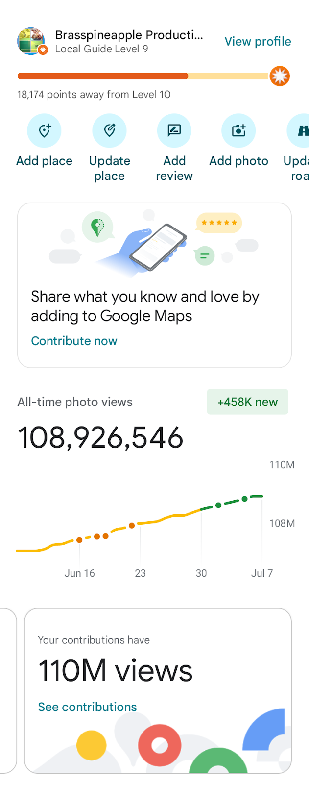Tap the Contribute now link
The width and height of the screenshot is (309, 785).
[74, 341]
